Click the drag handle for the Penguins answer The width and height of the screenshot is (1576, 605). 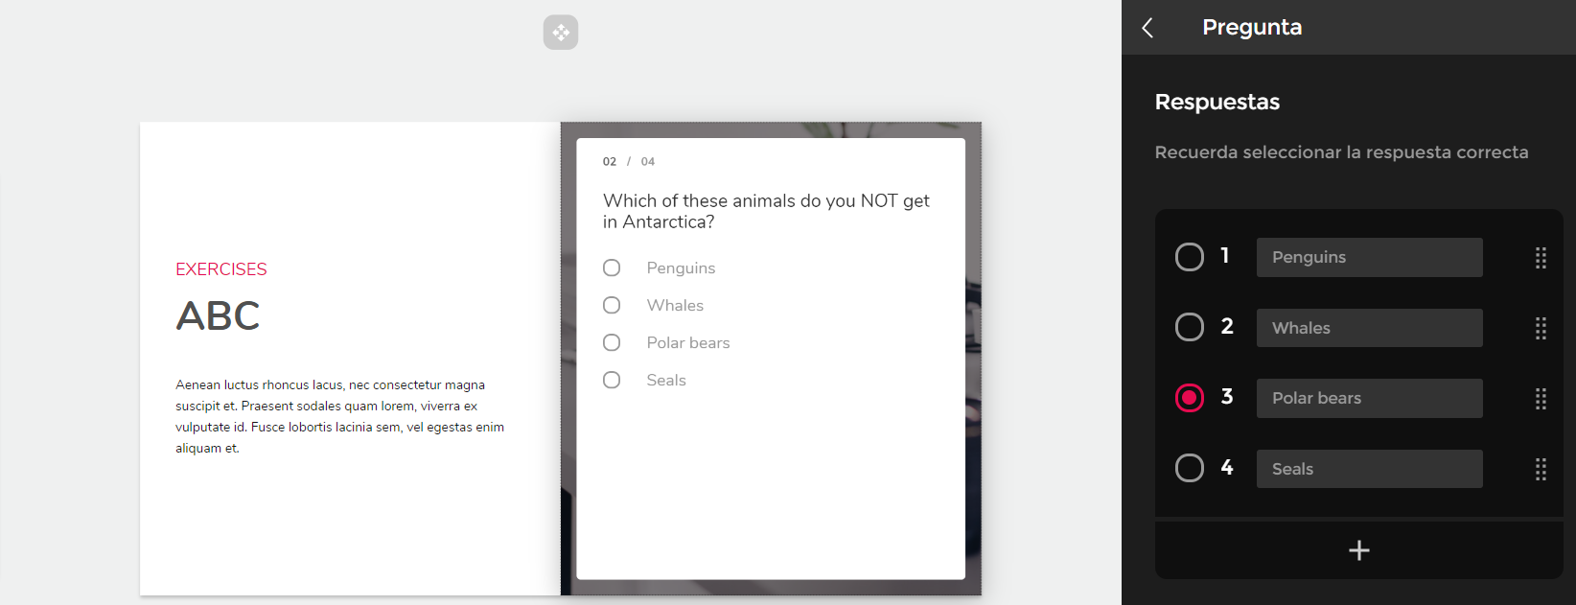pos(1541,258)
